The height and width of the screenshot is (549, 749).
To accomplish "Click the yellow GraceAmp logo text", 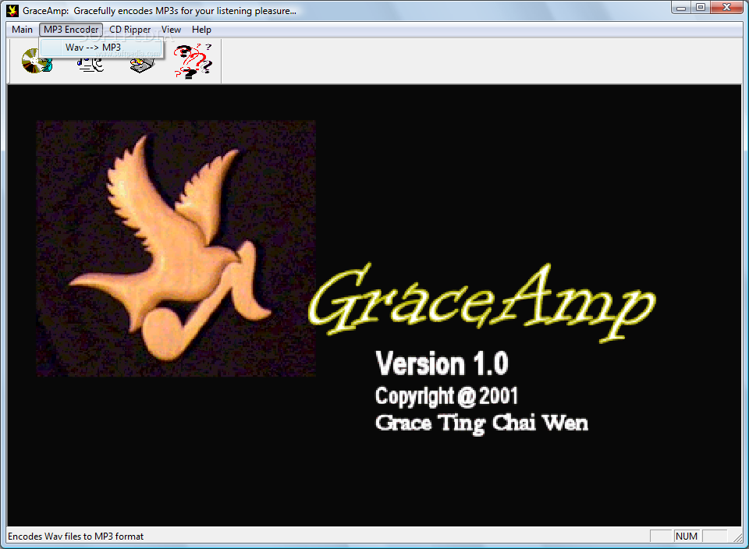I will tap(481, 302).
